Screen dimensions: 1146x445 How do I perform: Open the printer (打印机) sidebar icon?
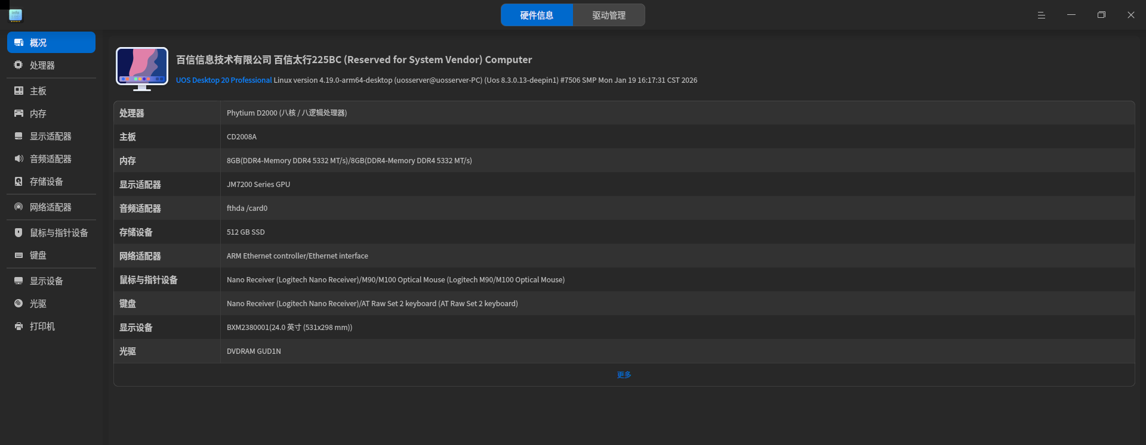[x=19, y=326]
